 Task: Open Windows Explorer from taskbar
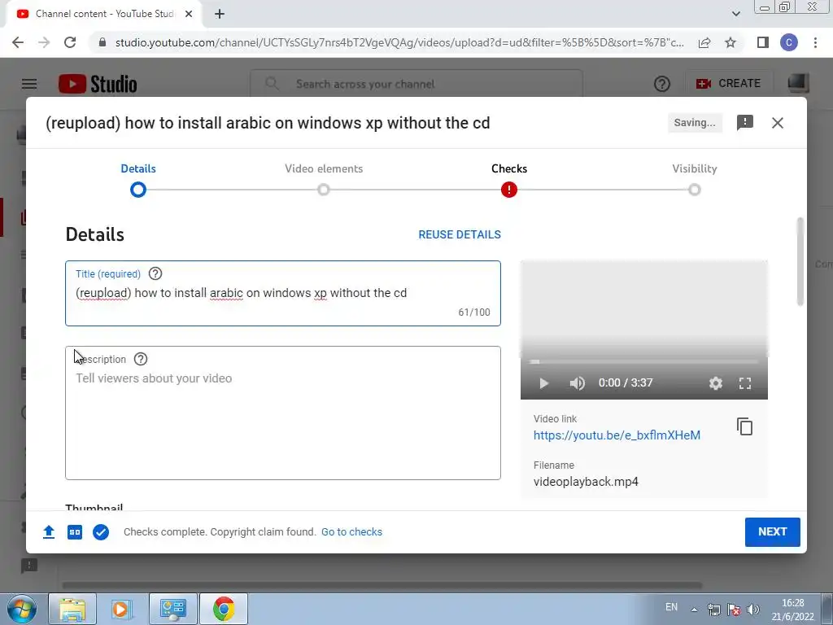click(72, 609)
